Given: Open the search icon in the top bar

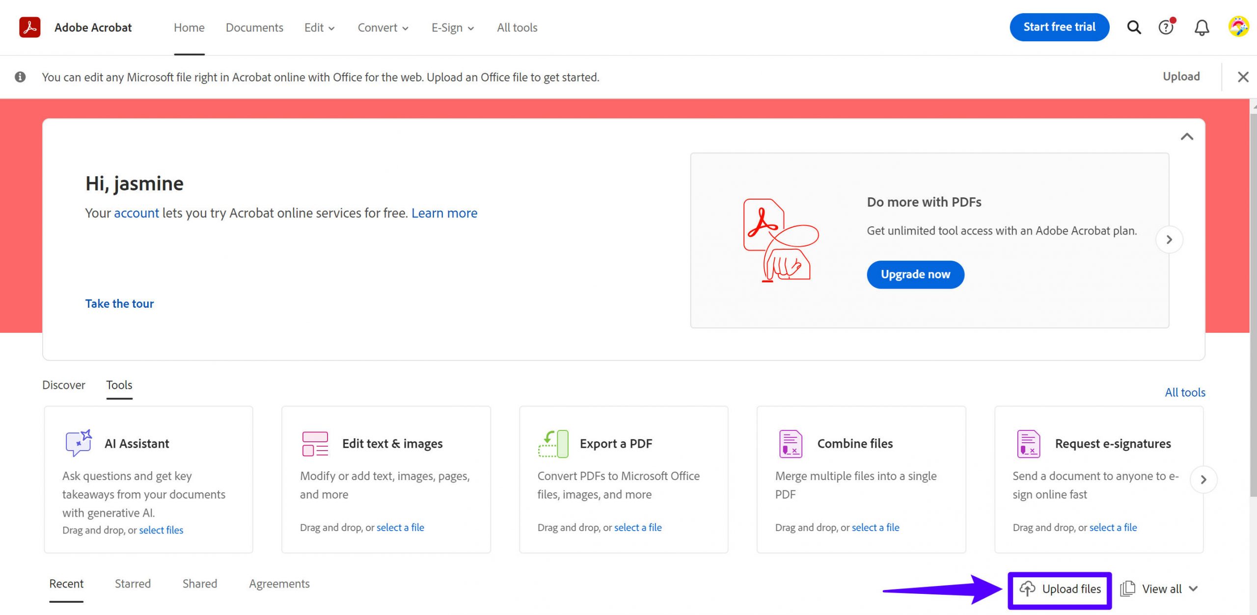Looking at the screenshot, I should [1134, 27].
